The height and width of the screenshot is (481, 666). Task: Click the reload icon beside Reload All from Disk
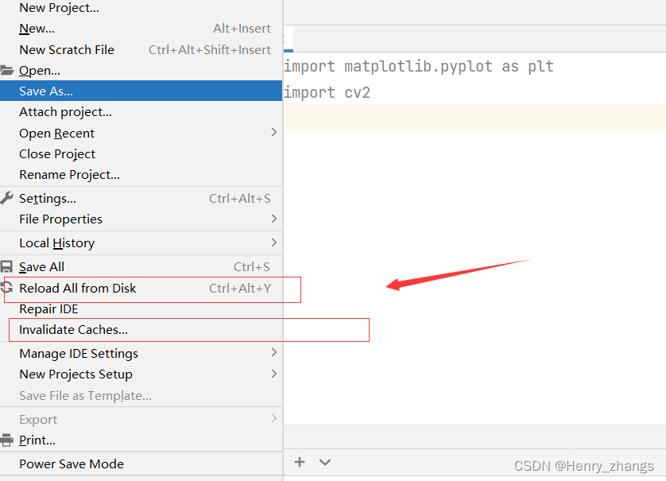[7, 288]
